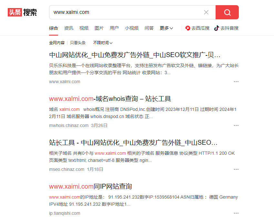Switch to the 资讯 tab

pos(69,28)
